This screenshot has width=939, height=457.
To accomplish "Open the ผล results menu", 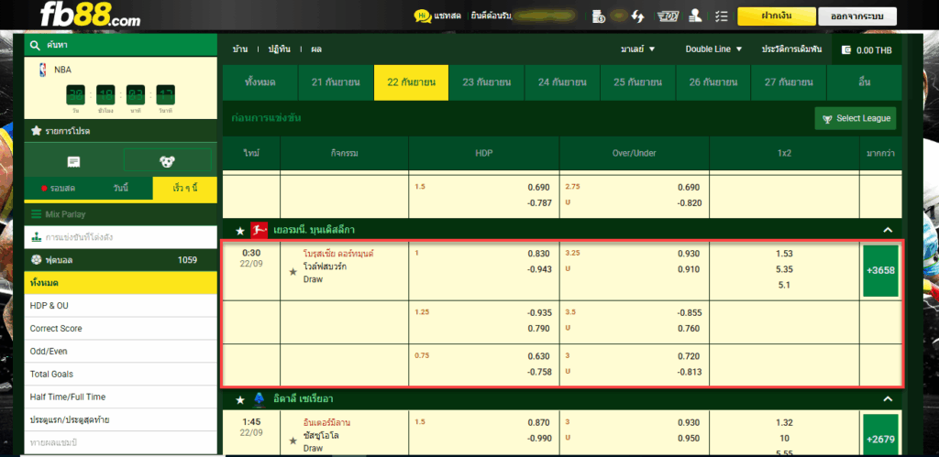I will (x=315, y=49).
